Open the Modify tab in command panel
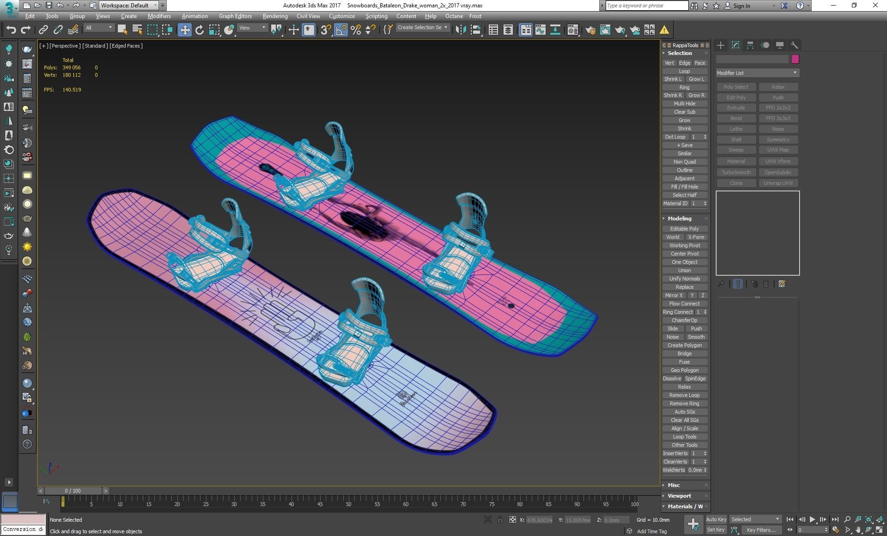The image size is (887, 536). [735, 45]
